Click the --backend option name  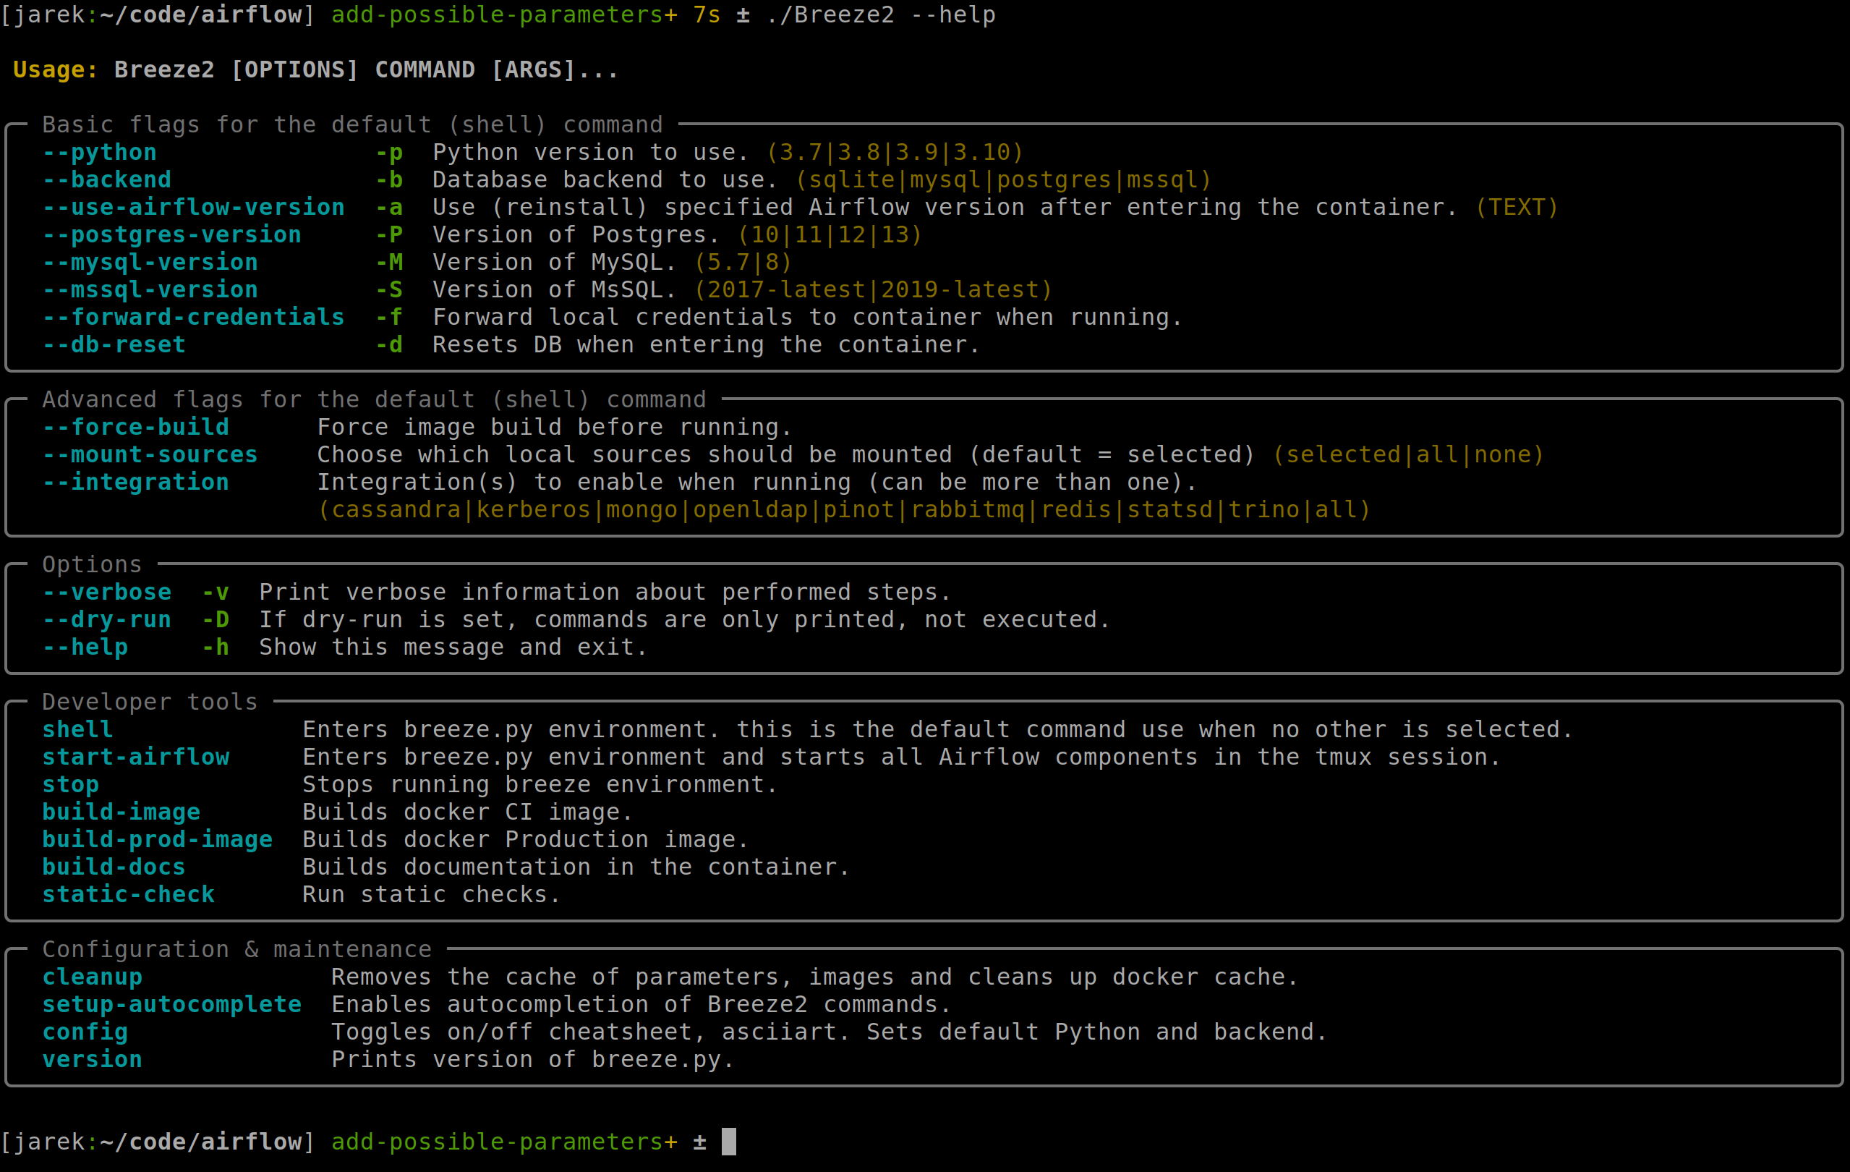point(106,180)
